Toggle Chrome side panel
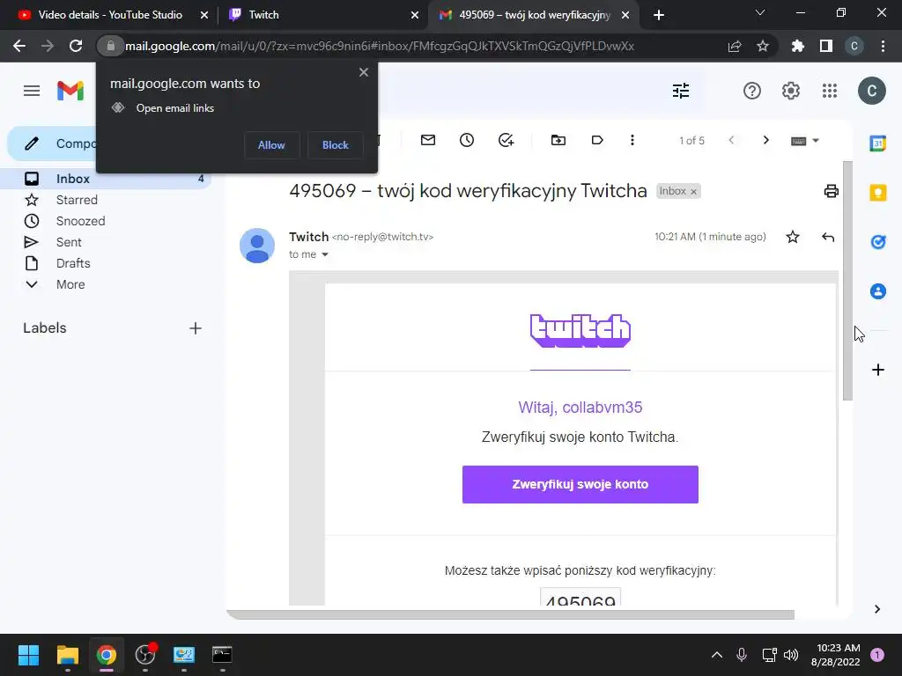Viewport: 902px width, 676px height. 826,46
